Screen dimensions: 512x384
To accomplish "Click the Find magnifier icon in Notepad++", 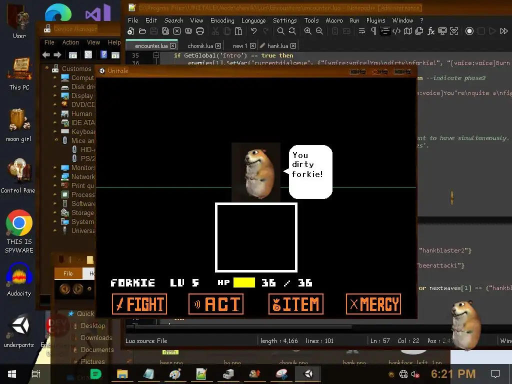I will [280, 31].
